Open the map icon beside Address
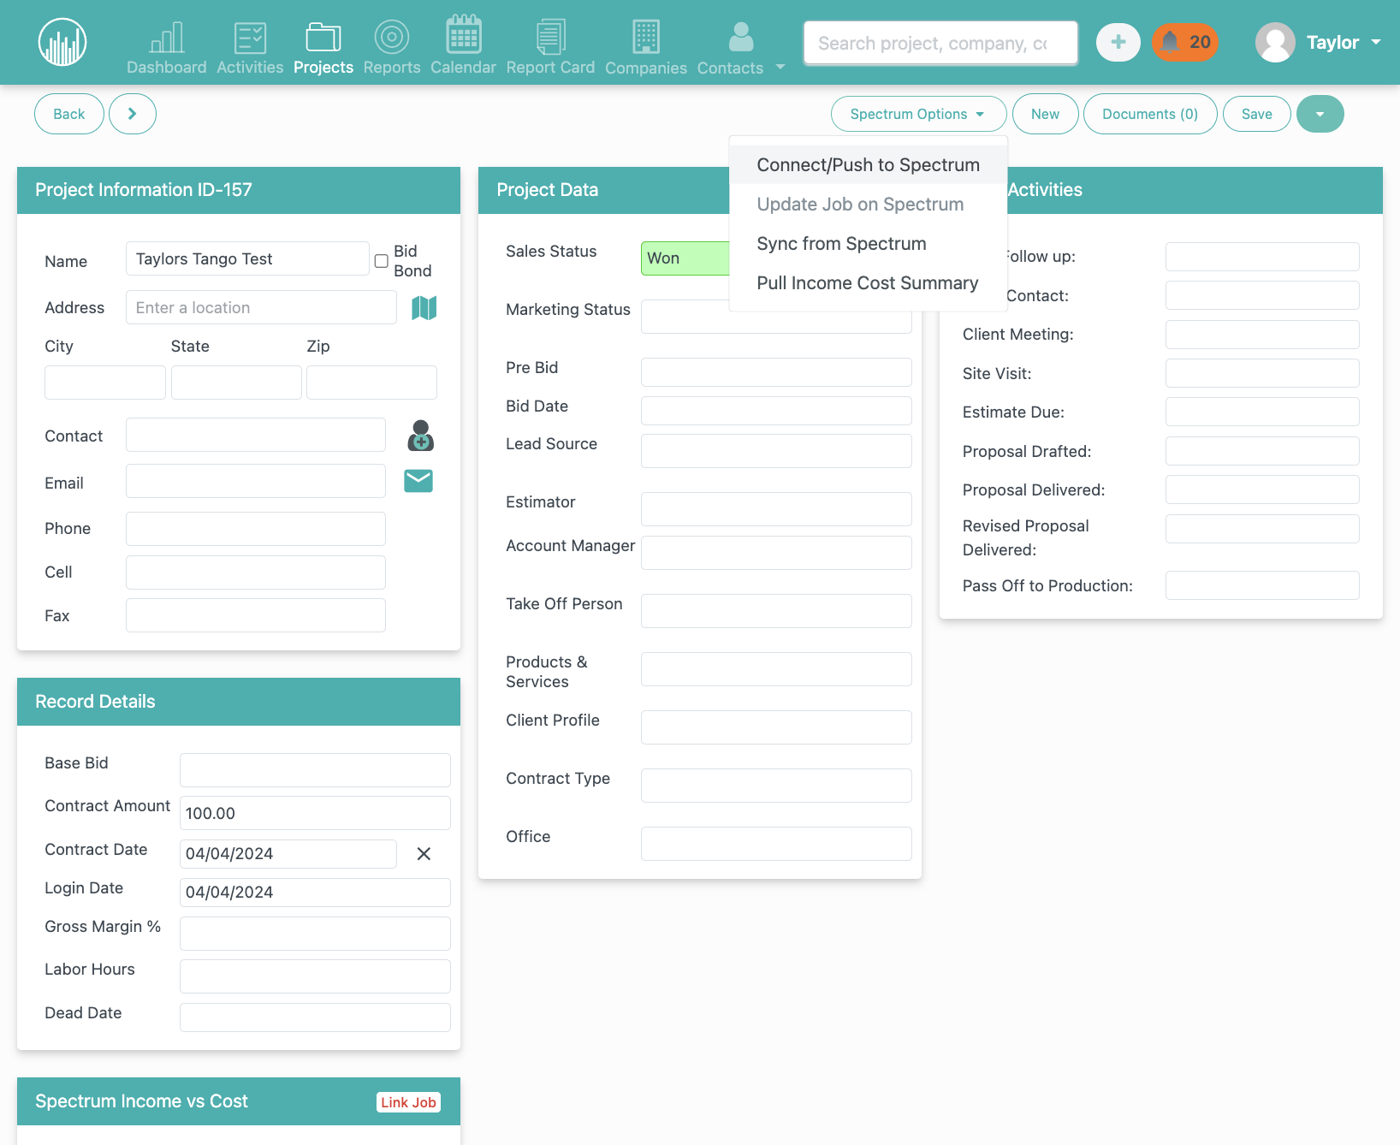Screen dimensions: 1400x1145 (424, 307)
